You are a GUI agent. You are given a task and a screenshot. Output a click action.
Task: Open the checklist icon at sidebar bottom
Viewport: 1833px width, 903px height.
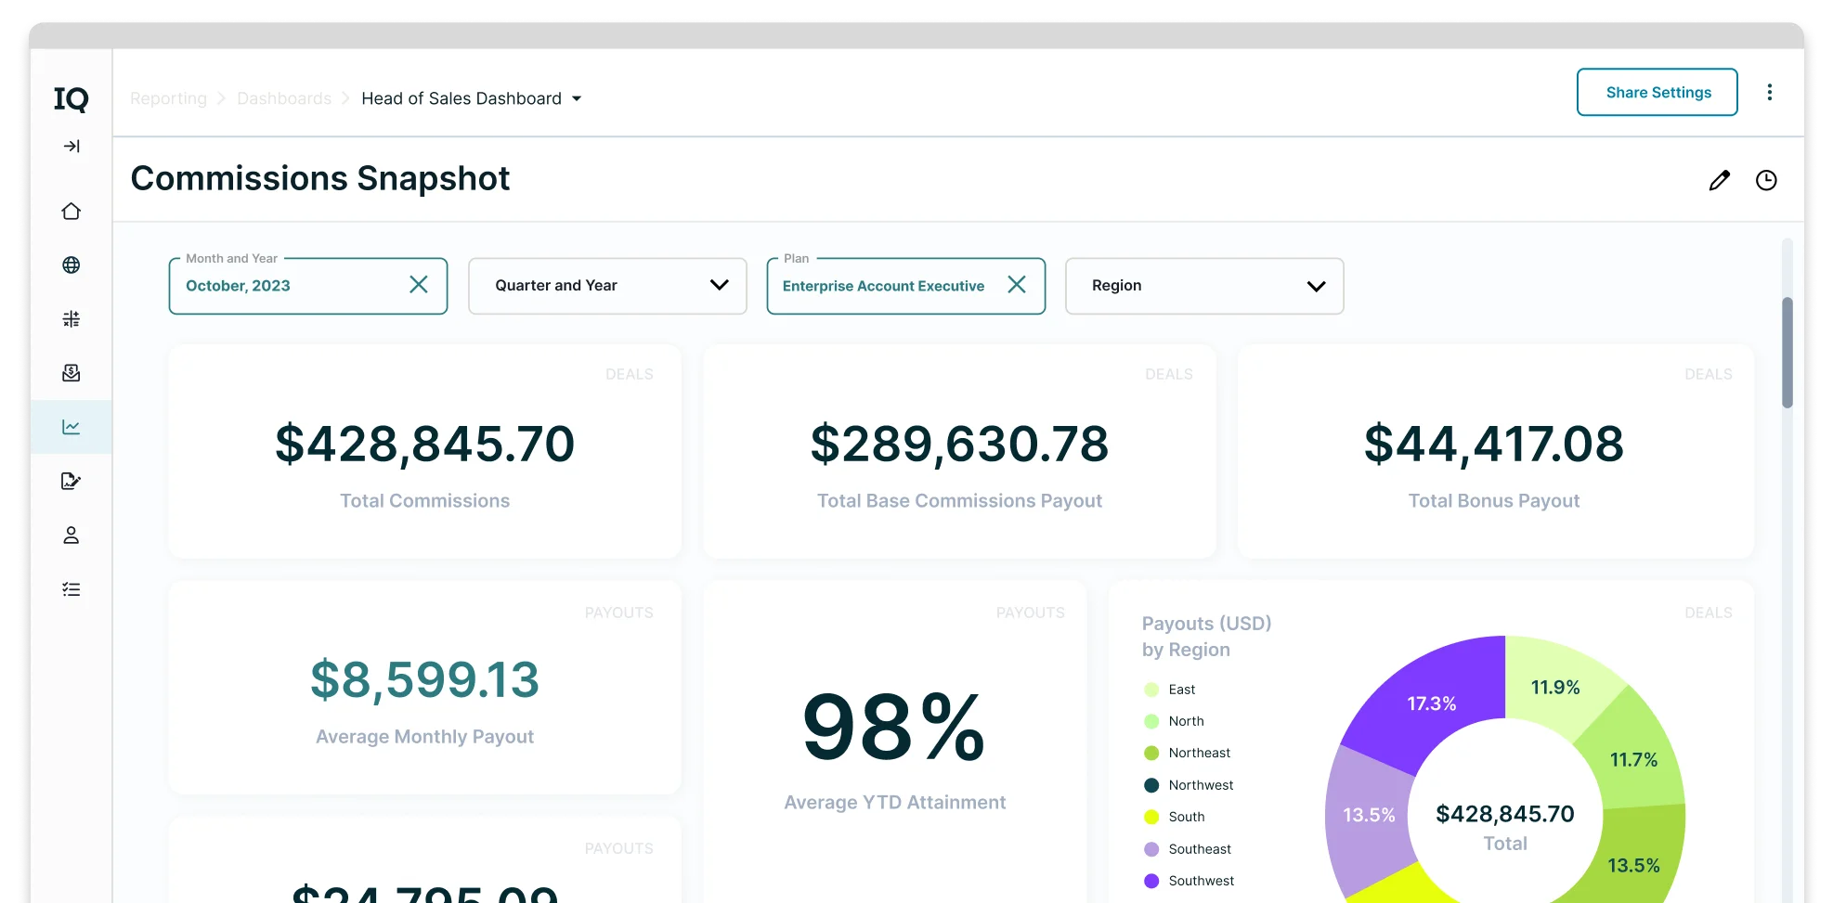coord(71,589)
